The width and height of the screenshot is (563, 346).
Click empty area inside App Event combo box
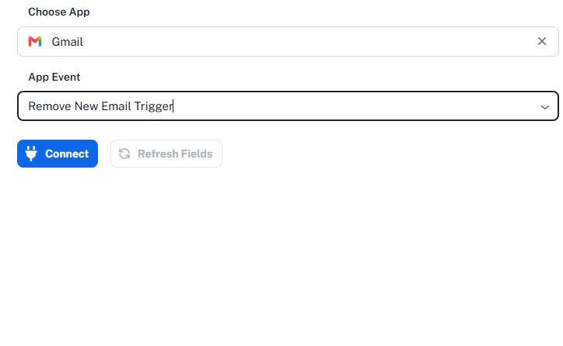(x=355, y=106)
